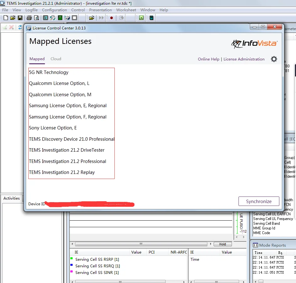Image resolution: width=296 pixels, height=283 pixels.
Task: Click the empty square window icon
Action: click(74, 18)
